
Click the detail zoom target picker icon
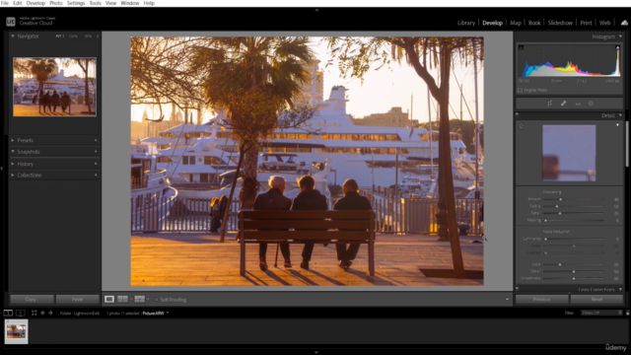(x=521, y=126)
